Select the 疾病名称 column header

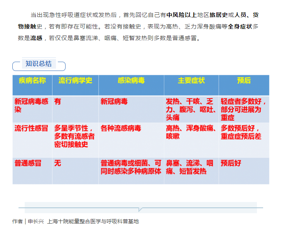click(32, 85)
